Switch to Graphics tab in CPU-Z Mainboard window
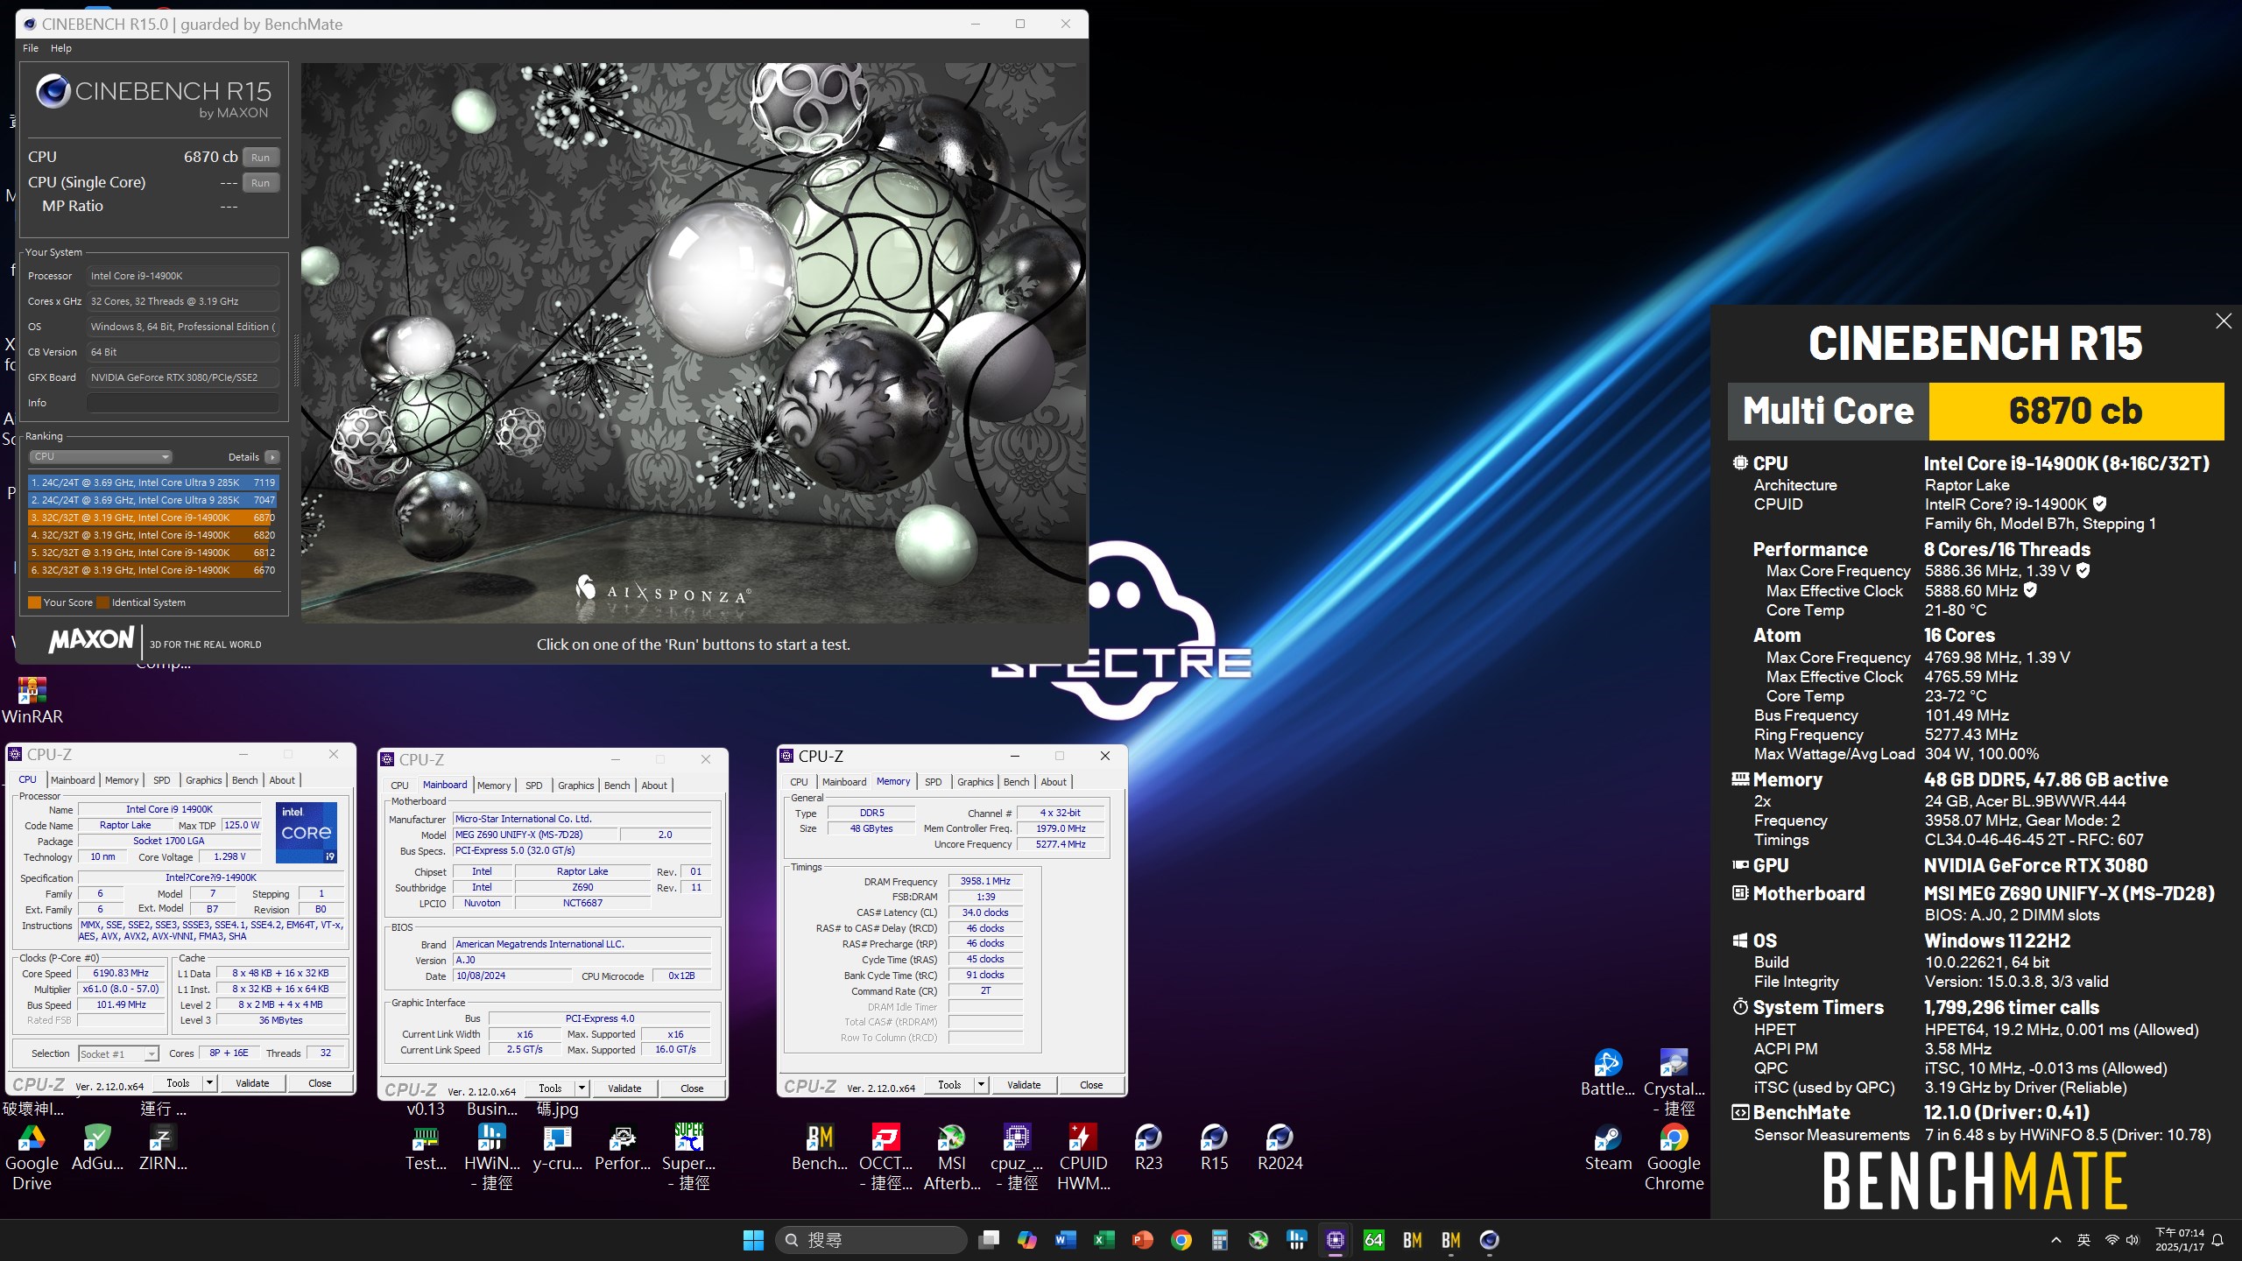Image resolution: width=2242 pixels, height=1261 pixels. click(575, 785)
